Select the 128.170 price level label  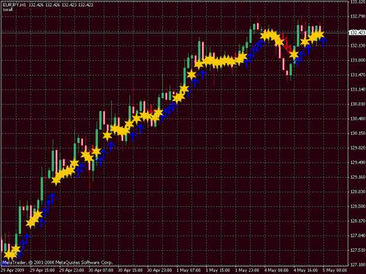[x=358, y=221]
